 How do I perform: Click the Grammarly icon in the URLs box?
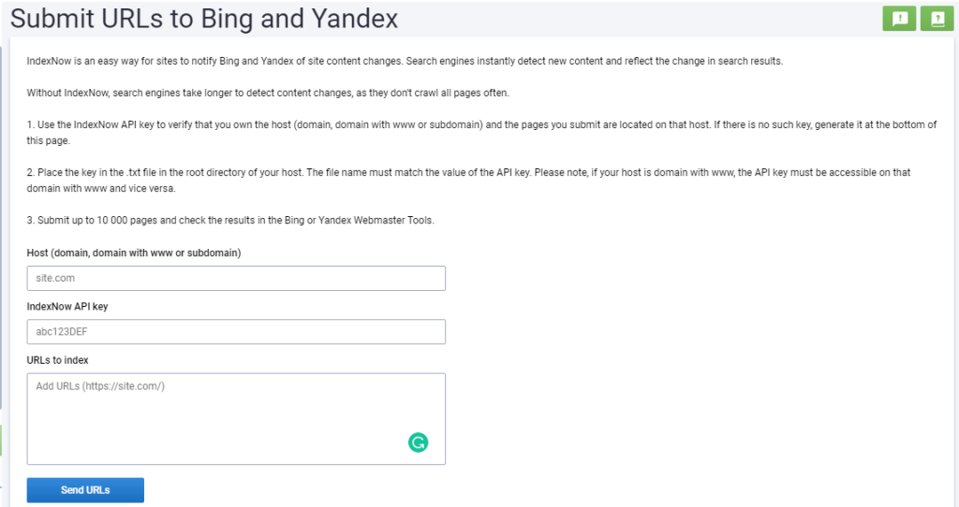[x=418, y=442]
